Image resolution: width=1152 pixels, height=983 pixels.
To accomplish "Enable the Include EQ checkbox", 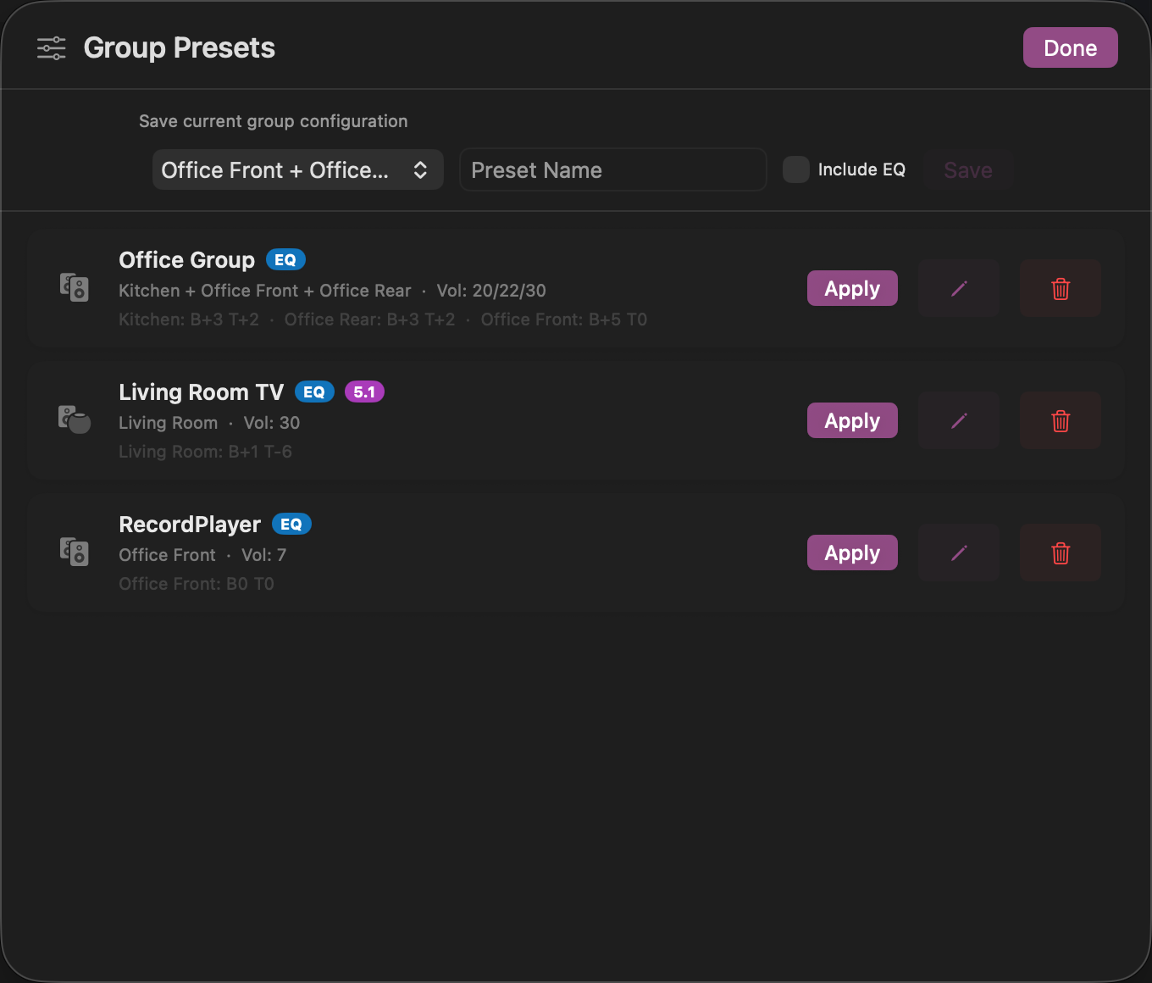I will point(796,169).
